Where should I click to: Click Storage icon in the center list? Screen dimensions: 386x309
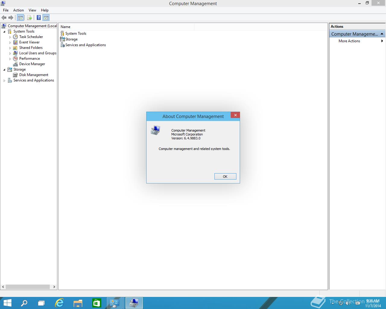[62, 39]
